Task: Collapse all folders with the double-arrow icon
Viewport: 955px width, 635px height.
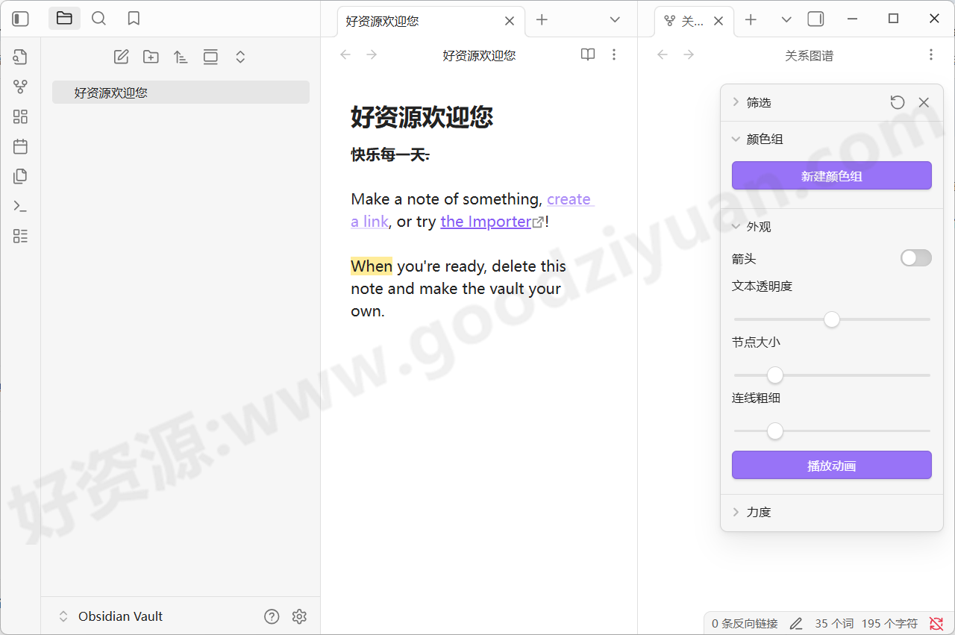Action: click(x=240, y=56)
